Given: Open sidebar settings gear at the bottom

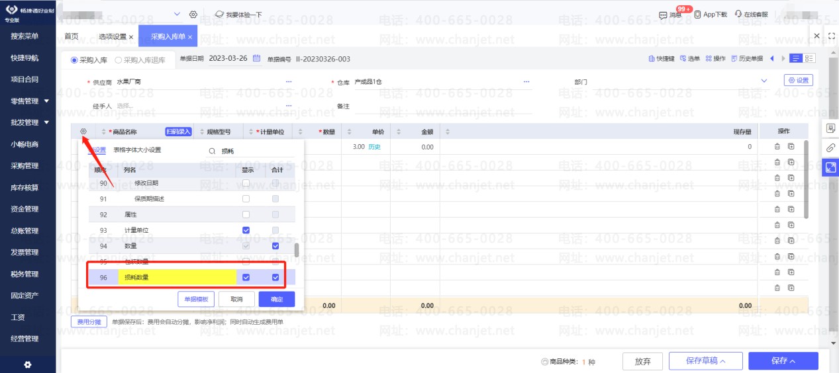Looking at the screenshot, I should pyautogui.click(x=27, y=364).
